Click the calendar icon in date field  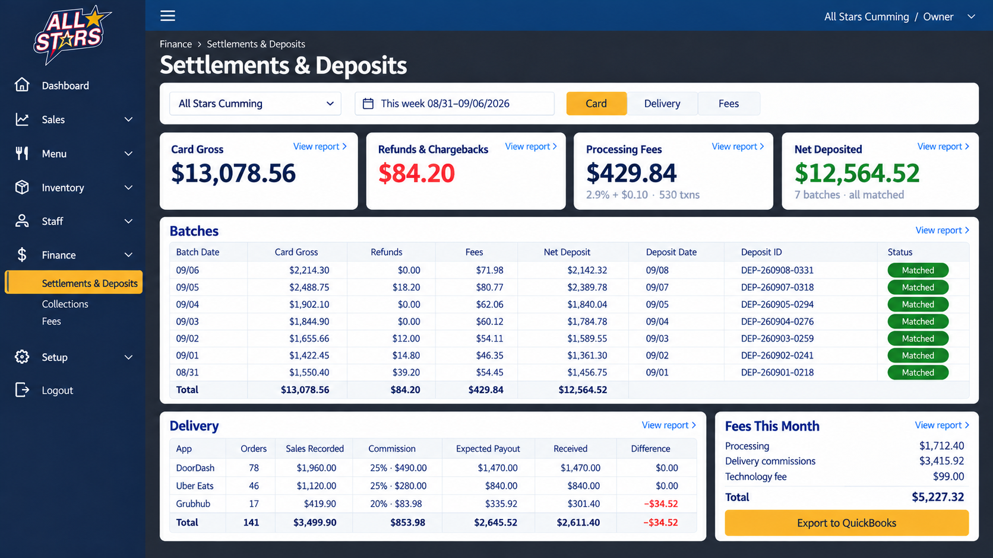368,103
